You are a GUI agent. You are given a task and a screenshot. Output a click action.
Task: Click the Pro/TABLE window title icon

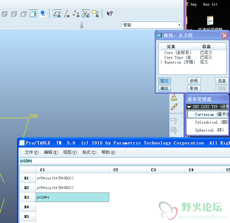tap(22, 143)
